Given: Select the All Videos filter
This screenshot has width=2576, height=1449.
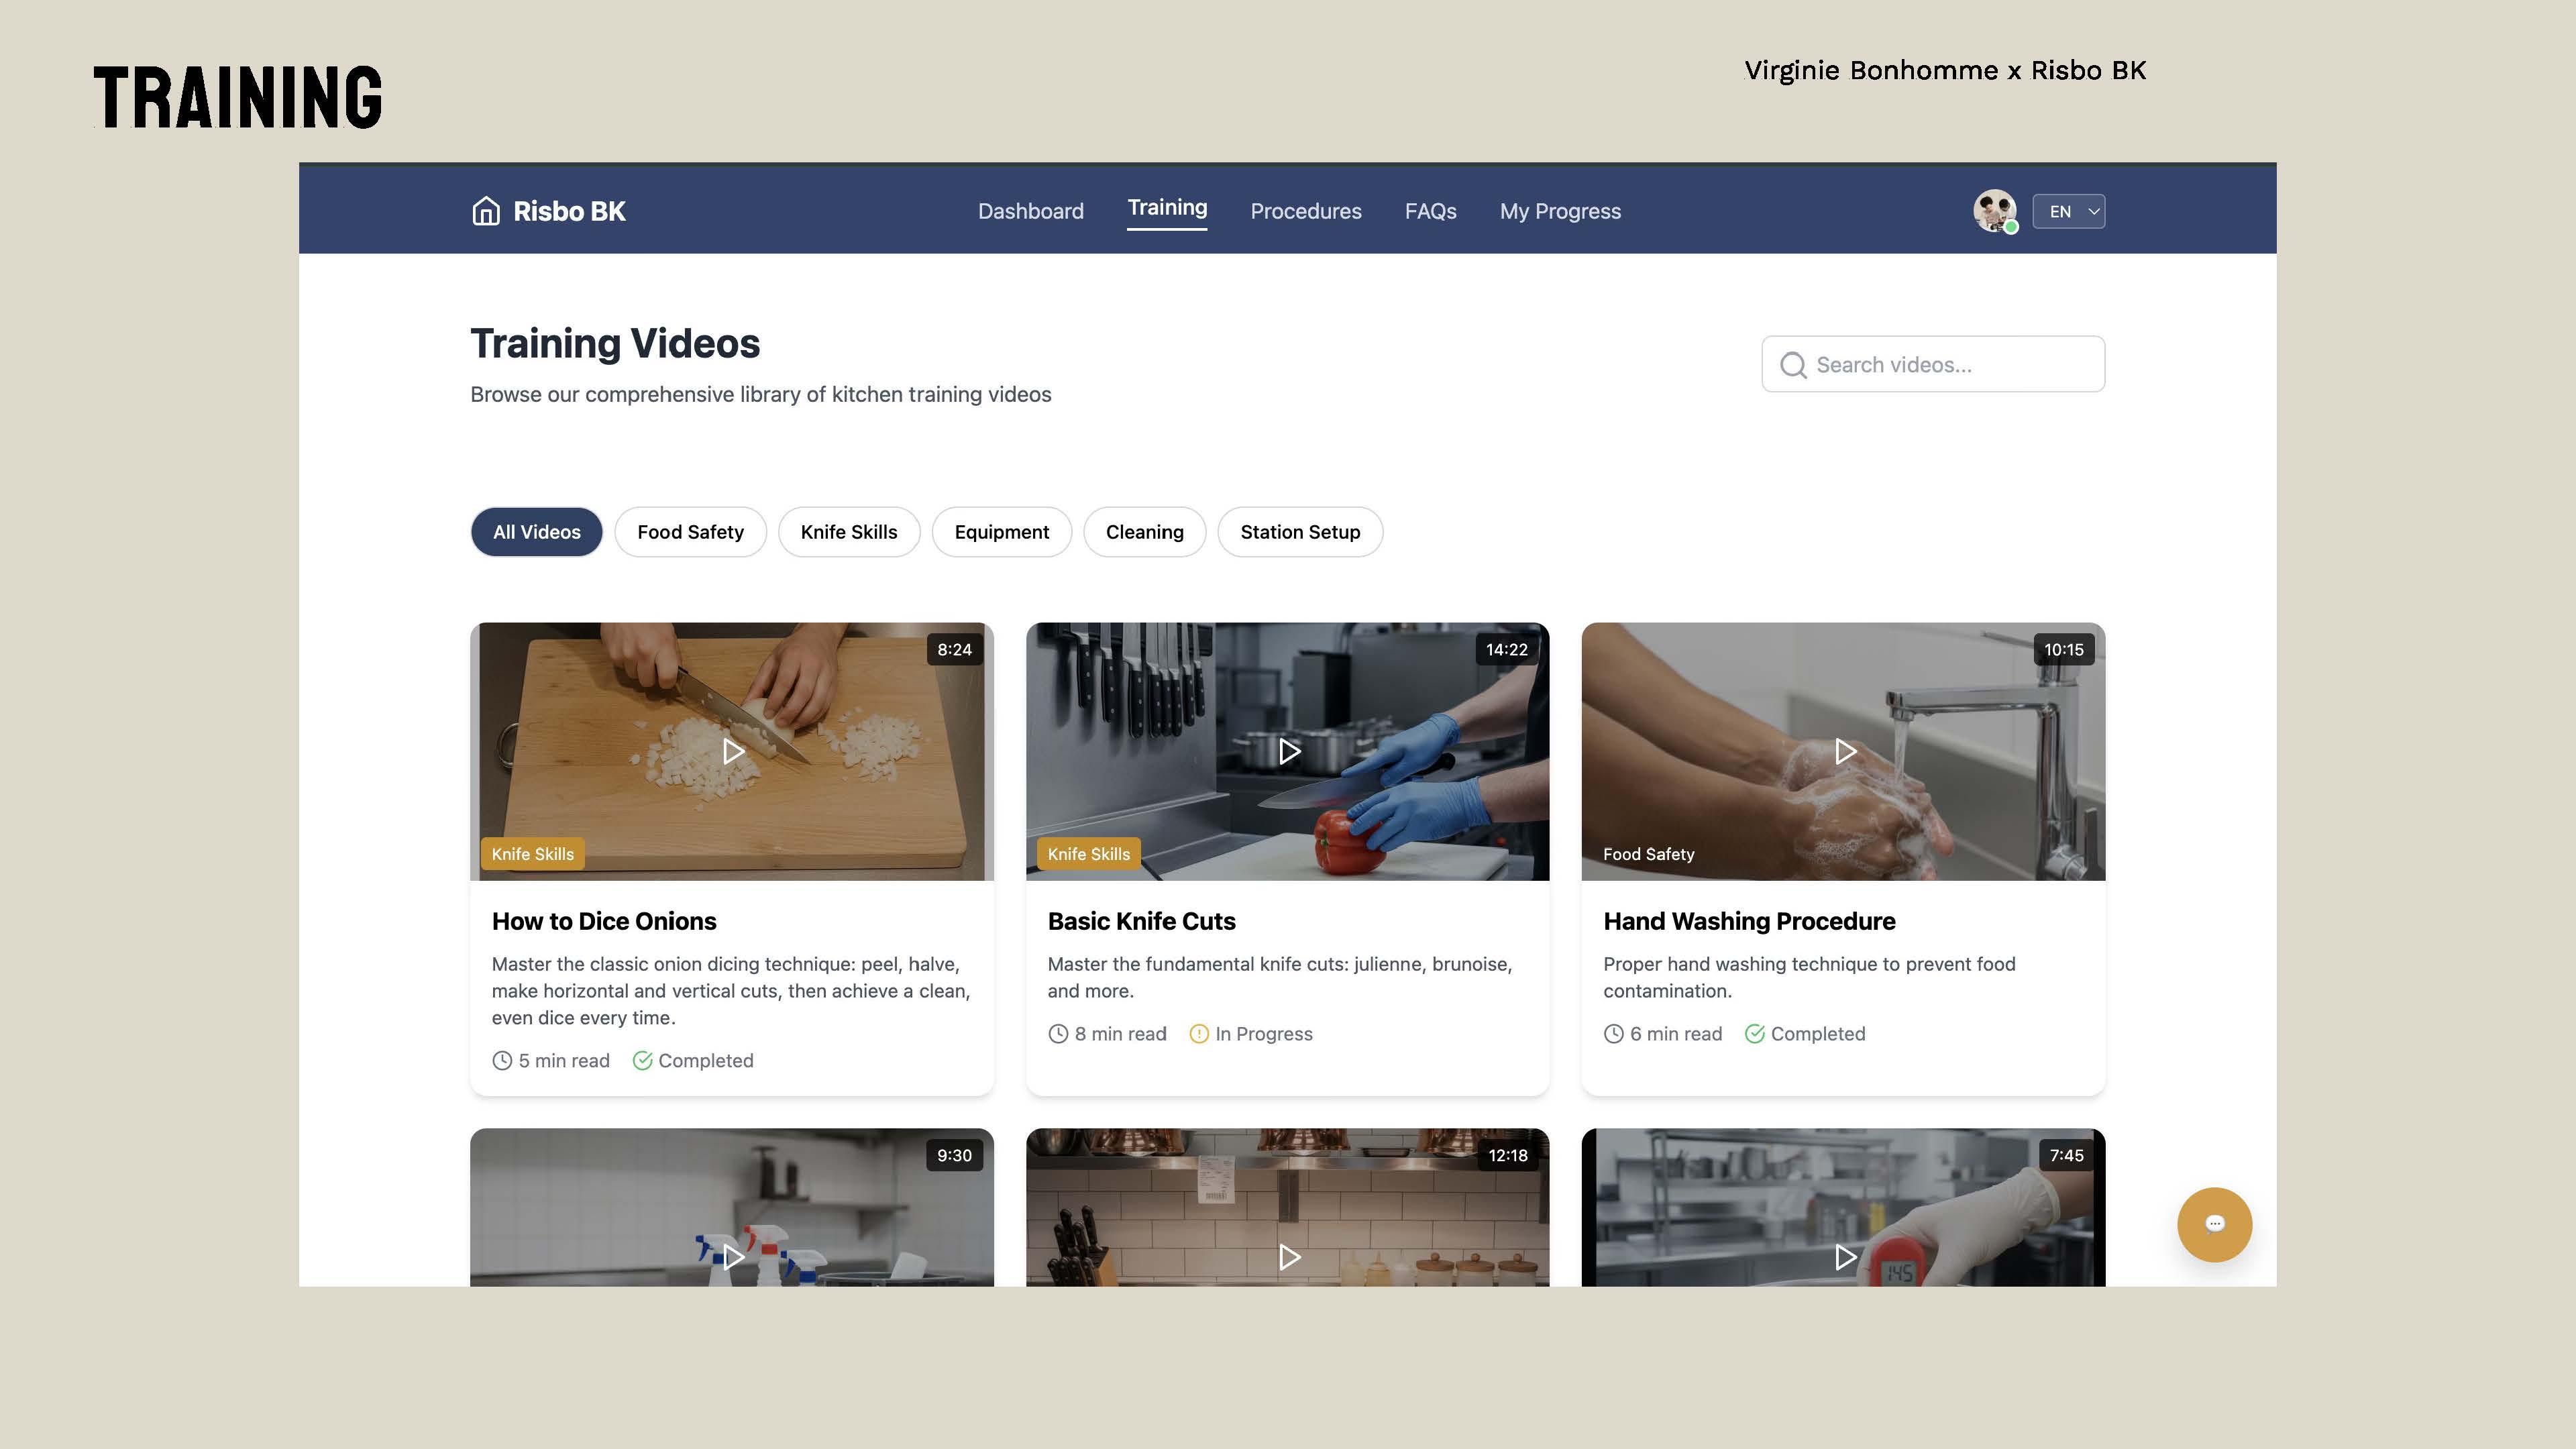Looking at the screenshot, I should pyautogui.click(x=536, y=532).
